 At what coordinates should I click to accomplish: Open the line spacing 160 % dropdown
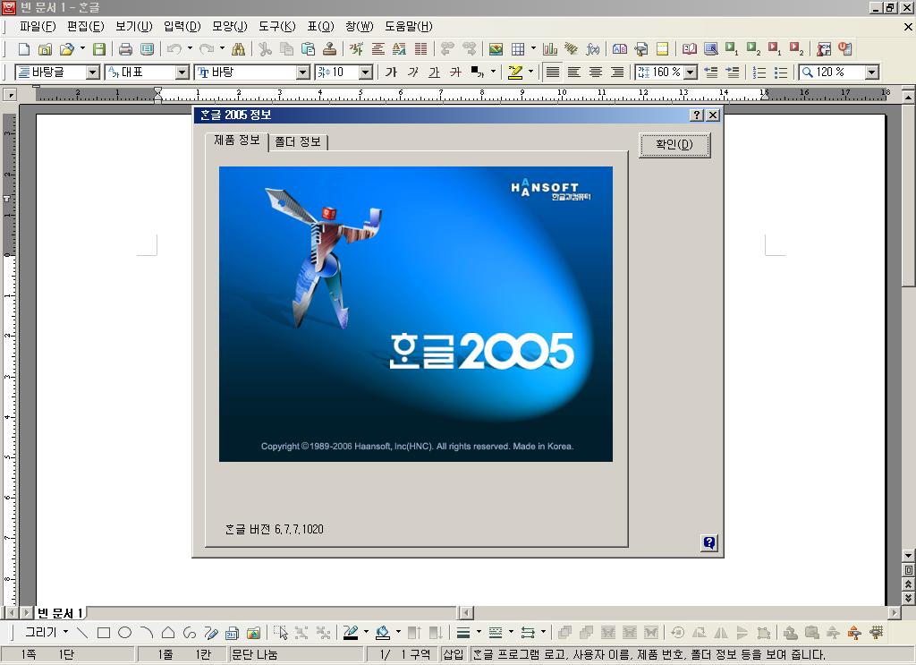(x=691, y=72)
